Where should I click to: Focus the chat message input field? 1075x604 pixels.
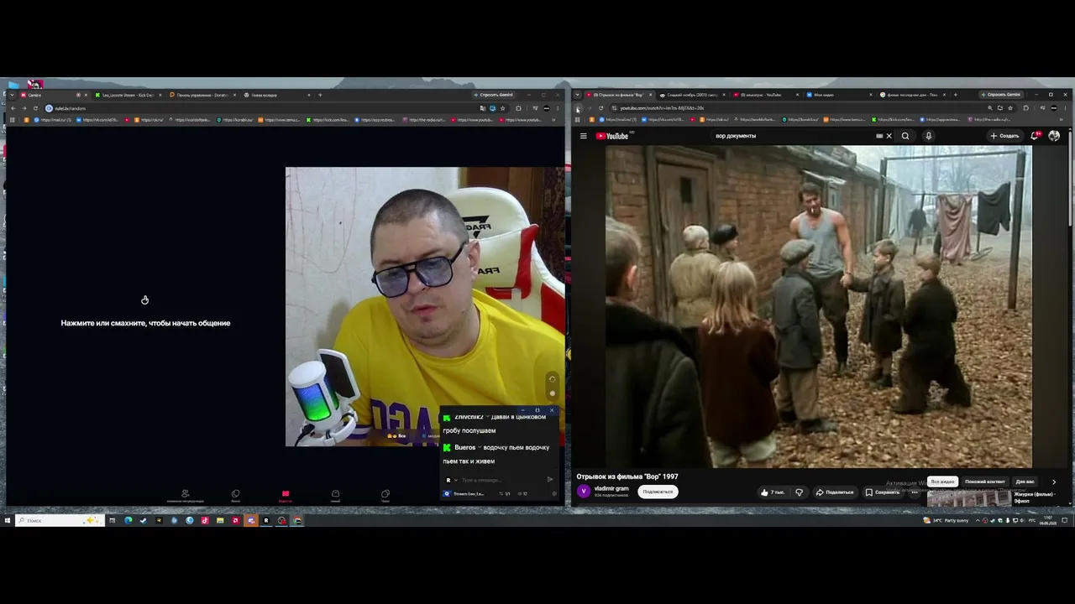pos(501,480)
